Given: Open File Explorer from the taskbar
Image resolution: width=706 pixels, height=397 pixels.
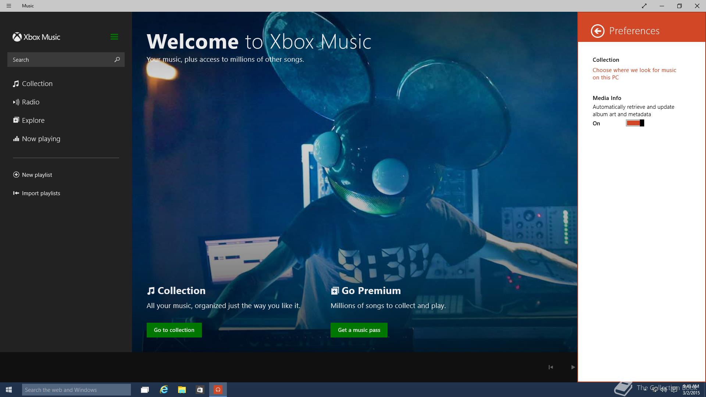Looking at the screenshot, I should click(182, 390).
